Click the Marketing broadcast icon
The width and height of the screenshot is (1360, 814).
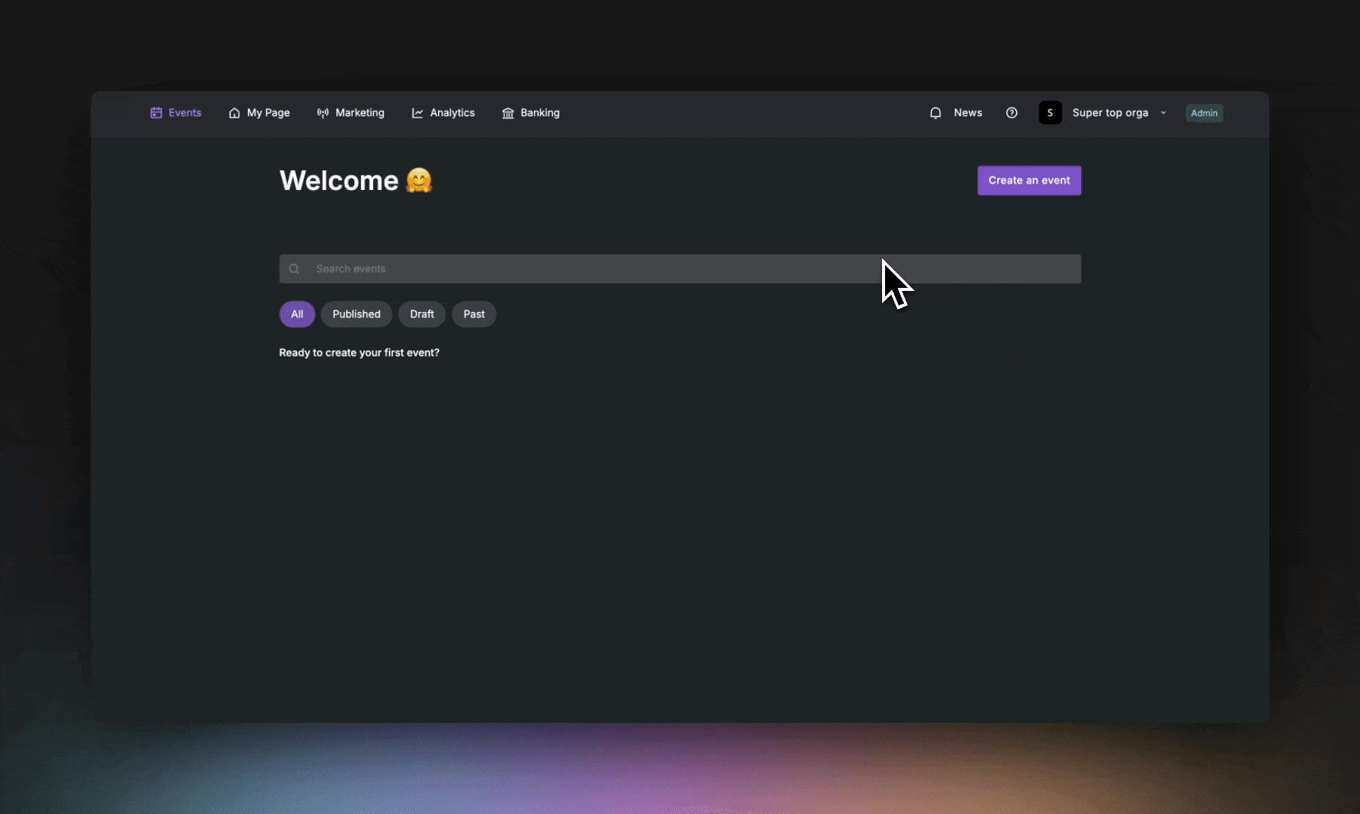323,113
